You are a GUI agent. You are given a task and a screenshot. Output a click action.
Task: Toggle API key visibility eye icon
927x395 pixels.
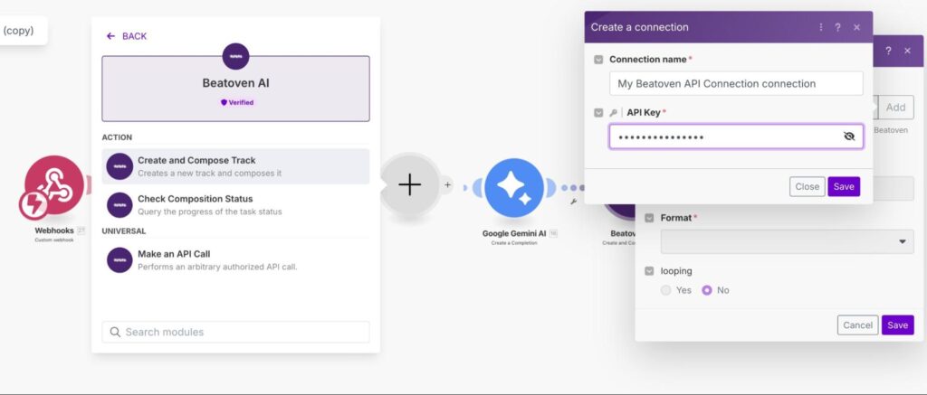coord(849,136)
